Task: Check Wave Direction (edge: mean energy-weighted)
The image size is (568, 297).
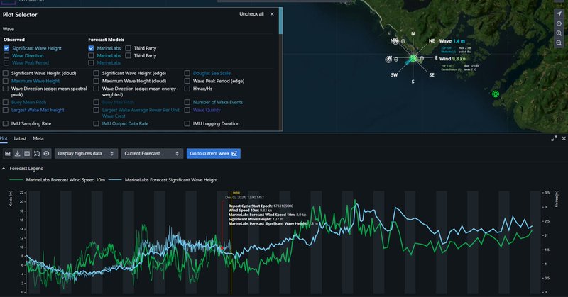Action: pos(96,89)
